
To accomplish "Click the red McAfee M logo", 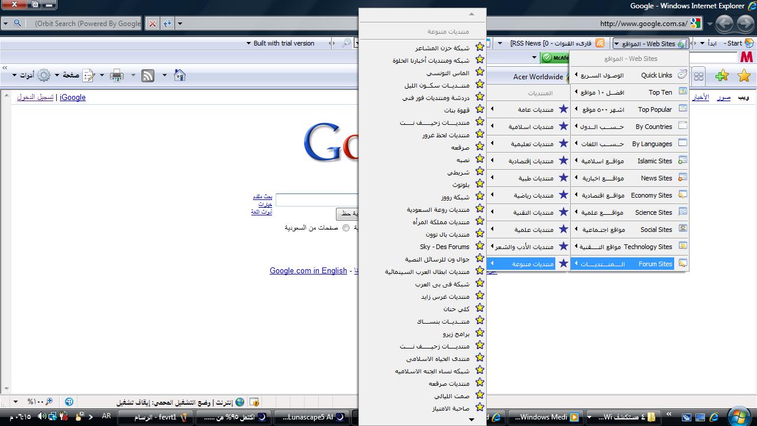I will click(x=746, y=57).
